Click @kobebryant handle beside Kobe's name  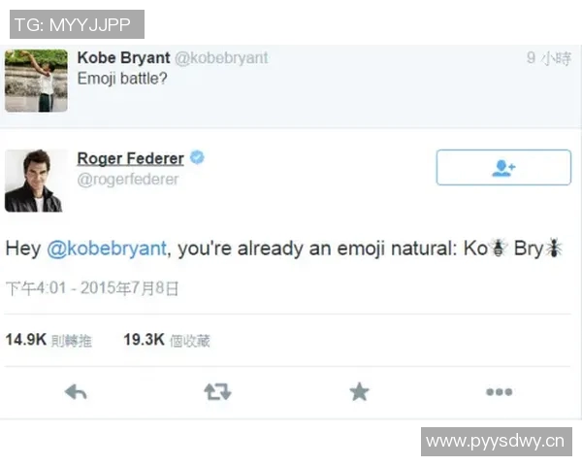click(222, 58)
